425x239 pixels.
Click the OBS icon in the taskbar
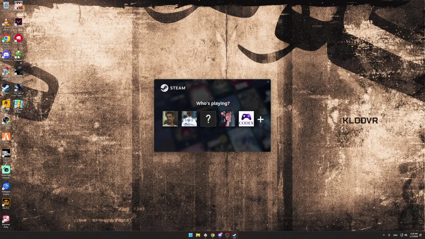(227, 235)
